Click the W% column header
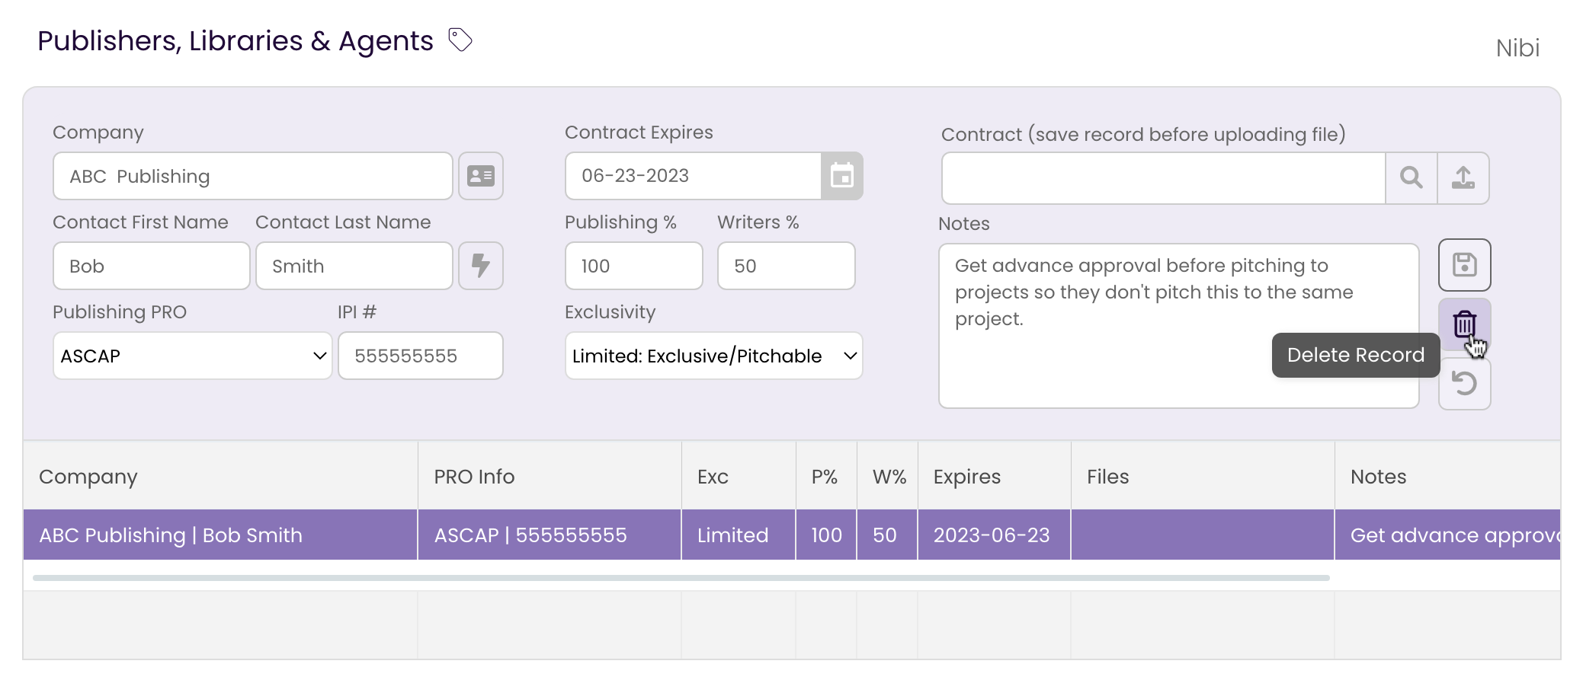The width and height of the screenshot is (1583, 680). pyautogui.click(x=887, y=476)
